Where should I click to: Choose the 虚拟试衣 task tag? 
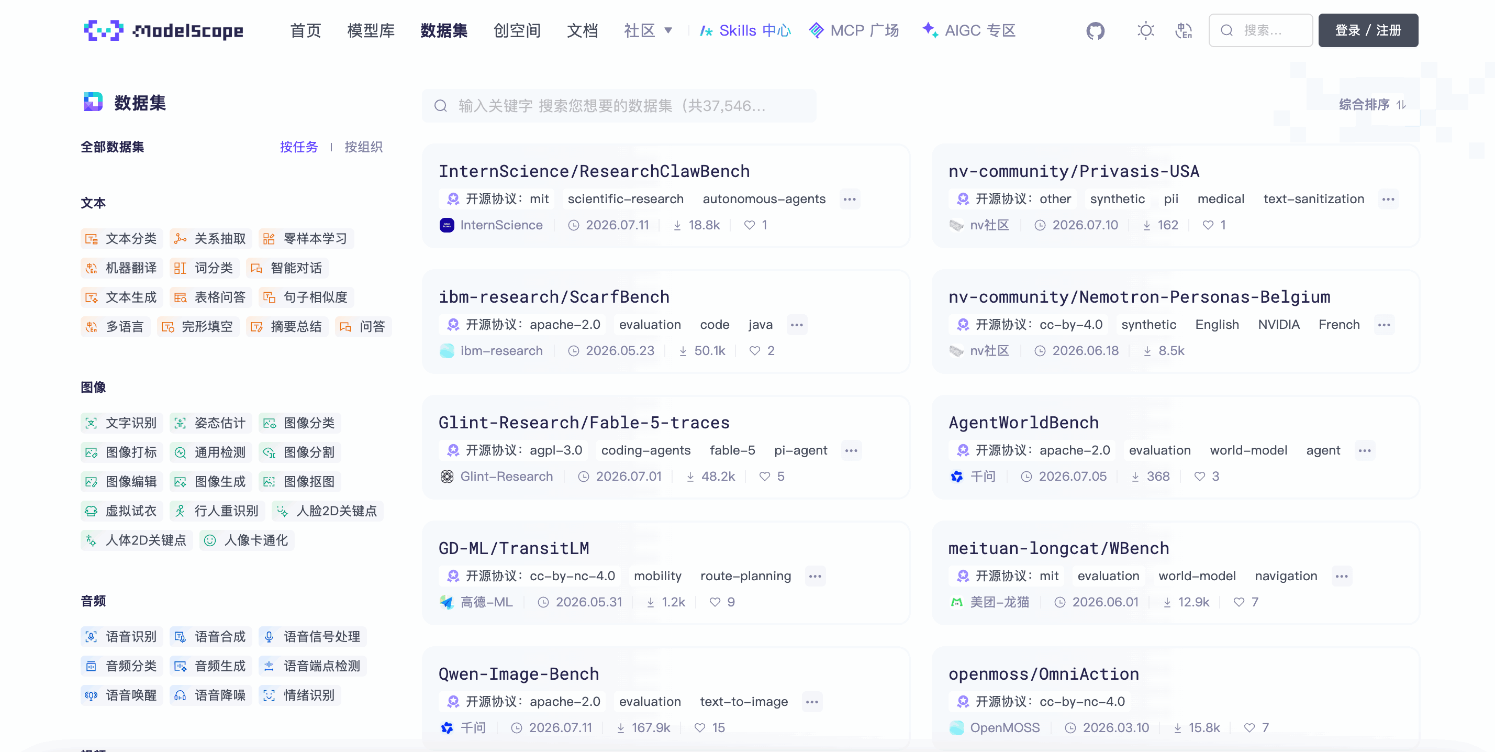point(121,511)
